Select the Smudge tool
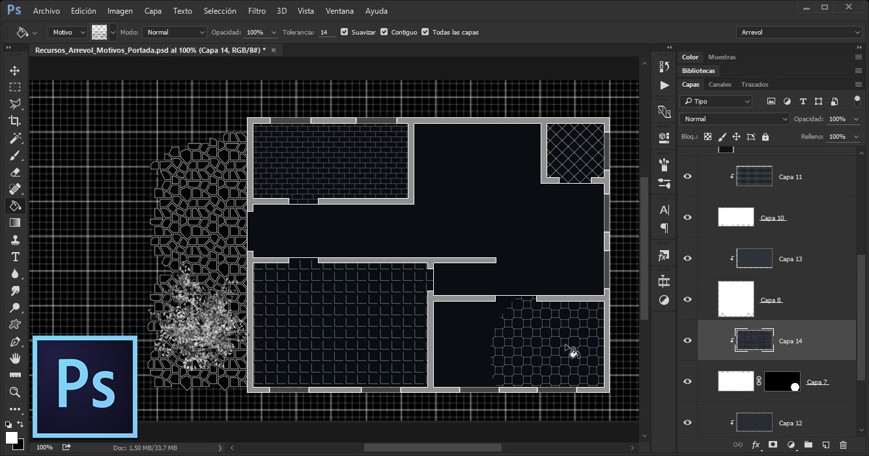This screenshot has width=869, height=456. 14,291
